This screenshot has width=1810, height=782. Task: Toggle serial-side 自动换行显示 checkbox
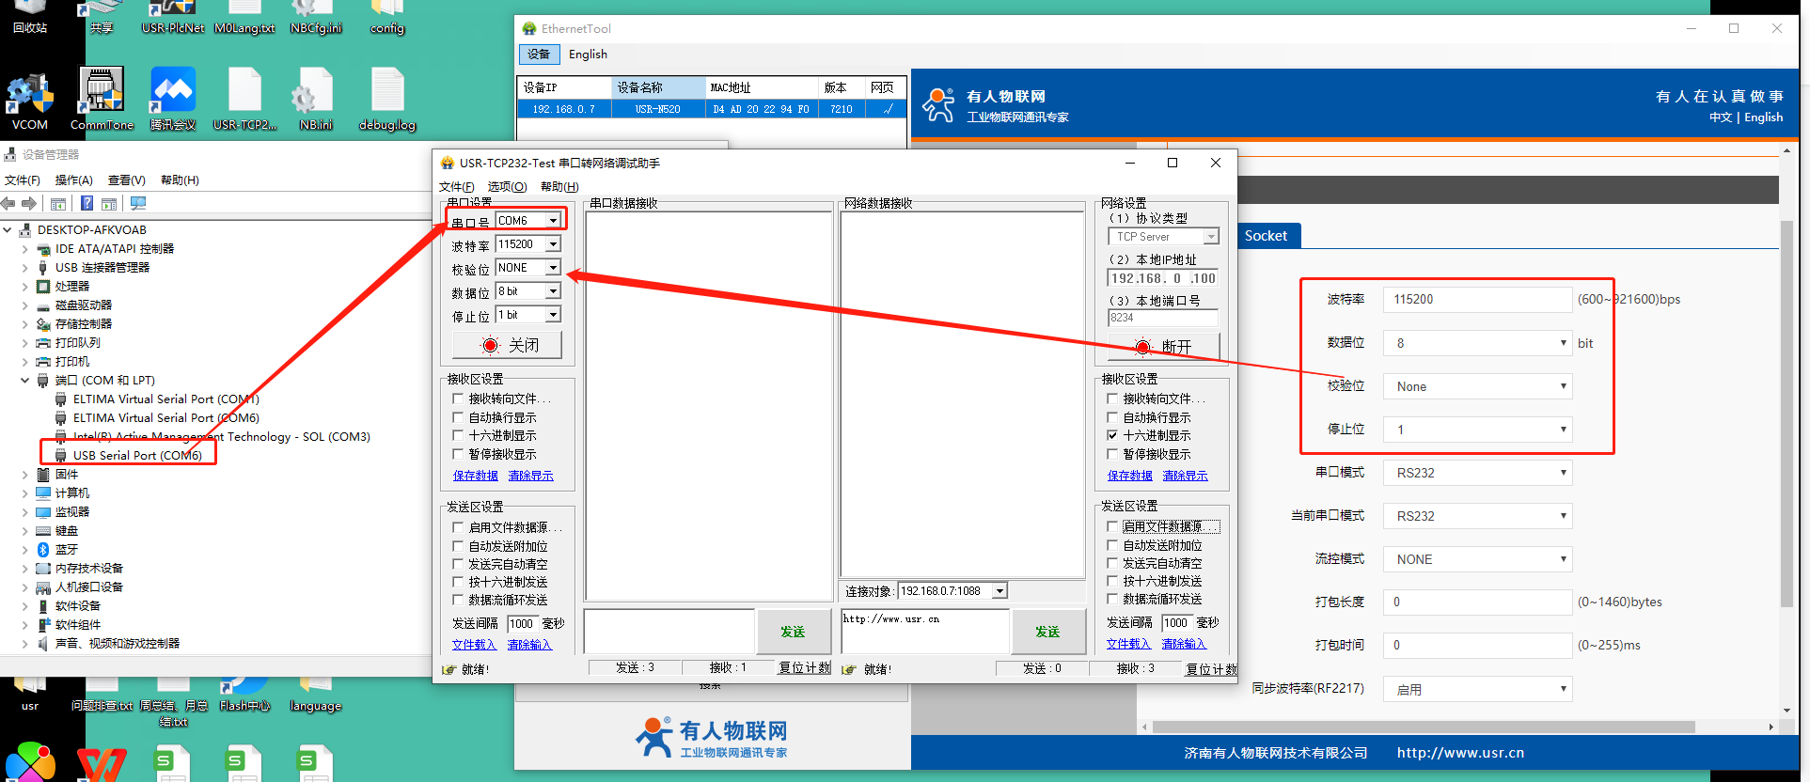pyautogui.click(x=458, y=417)
